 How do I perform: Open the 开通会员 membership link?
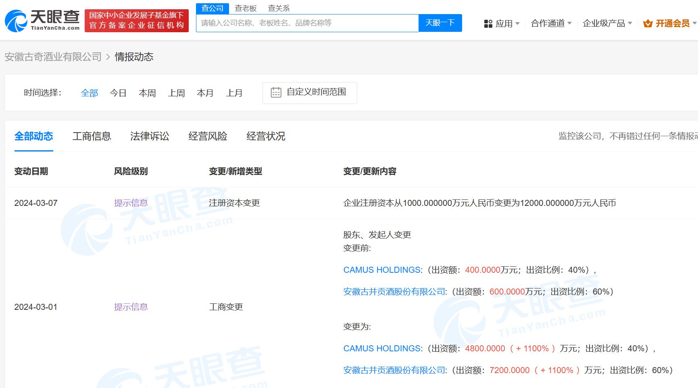point(673,23)
